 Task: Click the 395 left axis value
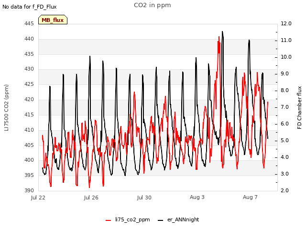pyautogui.click(x=29, y=175)
